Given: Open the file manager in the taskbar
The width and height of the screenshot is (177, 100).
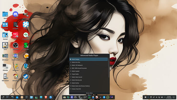Looking at the screenshot, I should tap(31, 97).
